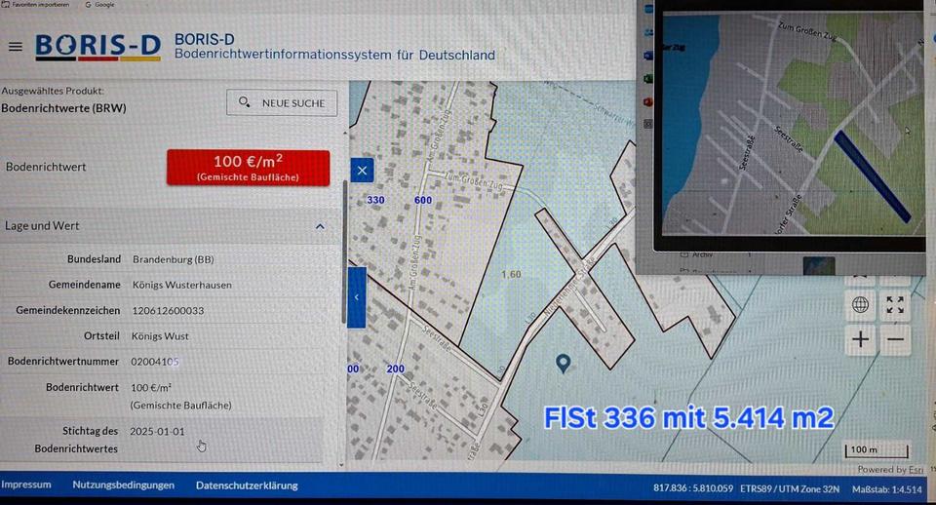936x505 pixels.
Task: Zoom out of the map
Action: pos(896,340)
